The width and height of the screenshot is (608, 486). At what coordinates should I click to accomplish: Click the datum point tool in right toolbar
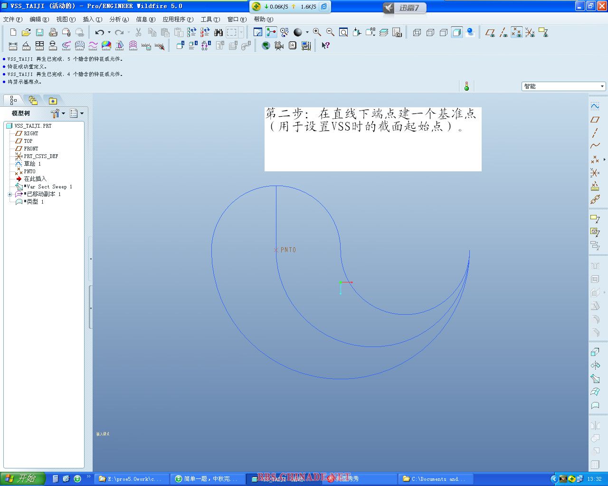tap(595, 159)
